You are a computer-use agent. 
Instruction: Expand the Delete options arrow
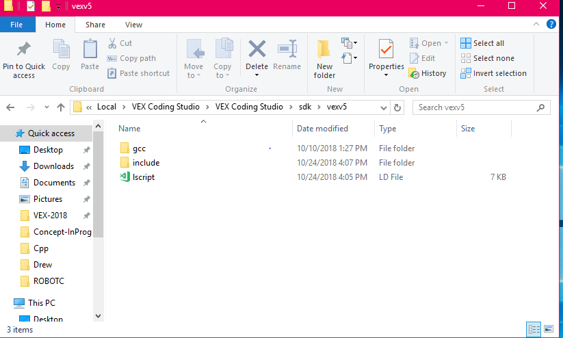click(257, 75)
